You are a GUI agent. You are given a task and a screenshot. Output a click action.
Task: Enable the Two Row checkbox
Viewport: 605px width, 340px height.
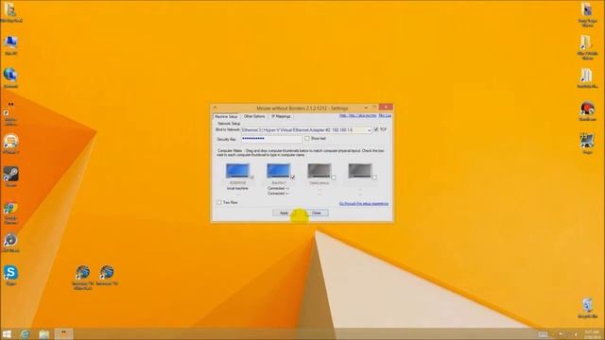(219, 202)
